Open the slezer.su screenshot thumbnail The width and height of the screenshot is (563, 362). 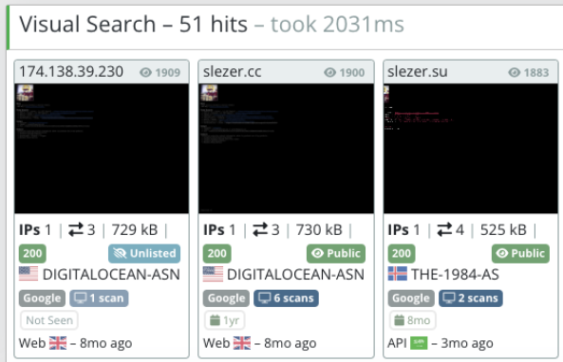[470, 149]
